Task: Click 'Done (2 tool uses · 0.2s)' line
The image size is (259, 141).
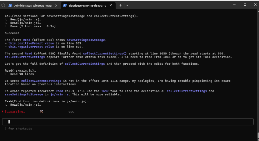Action: click(x=33, y=26)
